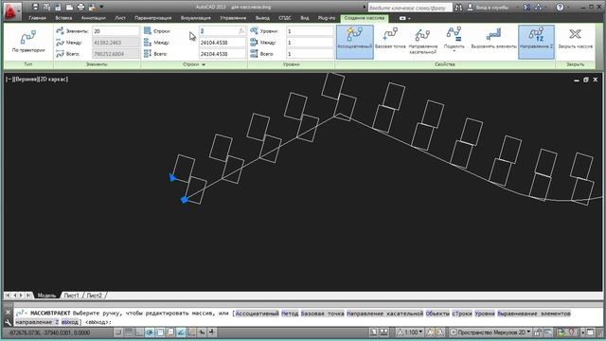Screen dimensions: 606x341
Task: Open the Layout ribbon tab
Action: [x=120, y=18]
